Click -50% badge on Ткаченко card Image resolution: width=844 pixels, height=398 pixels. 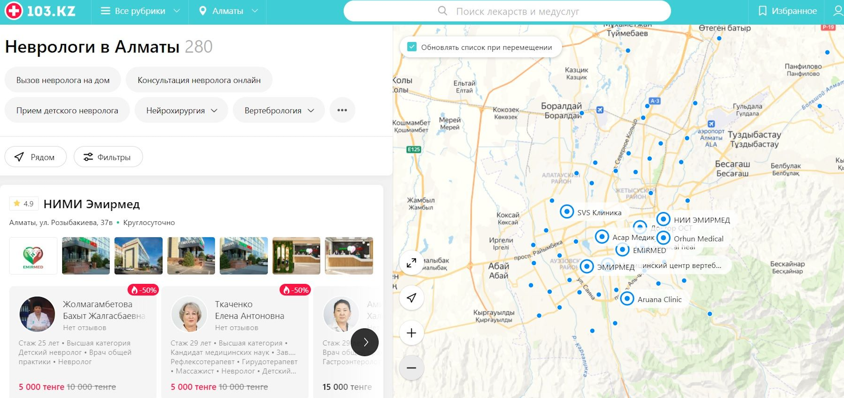point(295,290)
